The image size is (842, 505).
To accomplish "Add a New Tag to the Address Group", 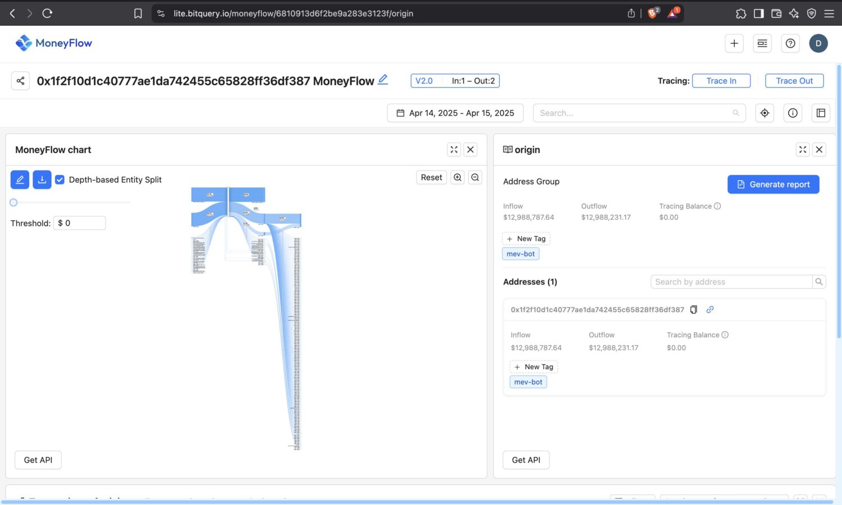I will [x=526, y=238].
